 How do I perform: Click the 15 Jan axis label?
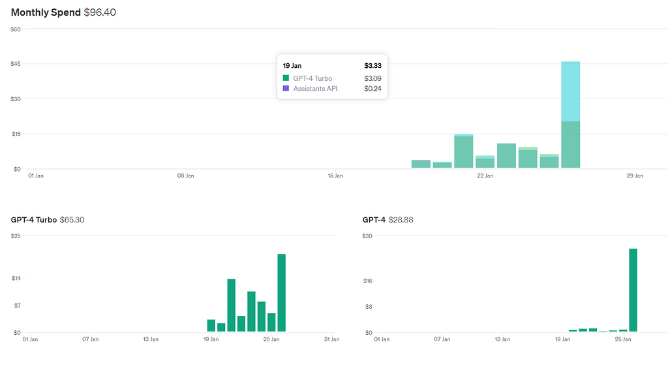point(335,176)
